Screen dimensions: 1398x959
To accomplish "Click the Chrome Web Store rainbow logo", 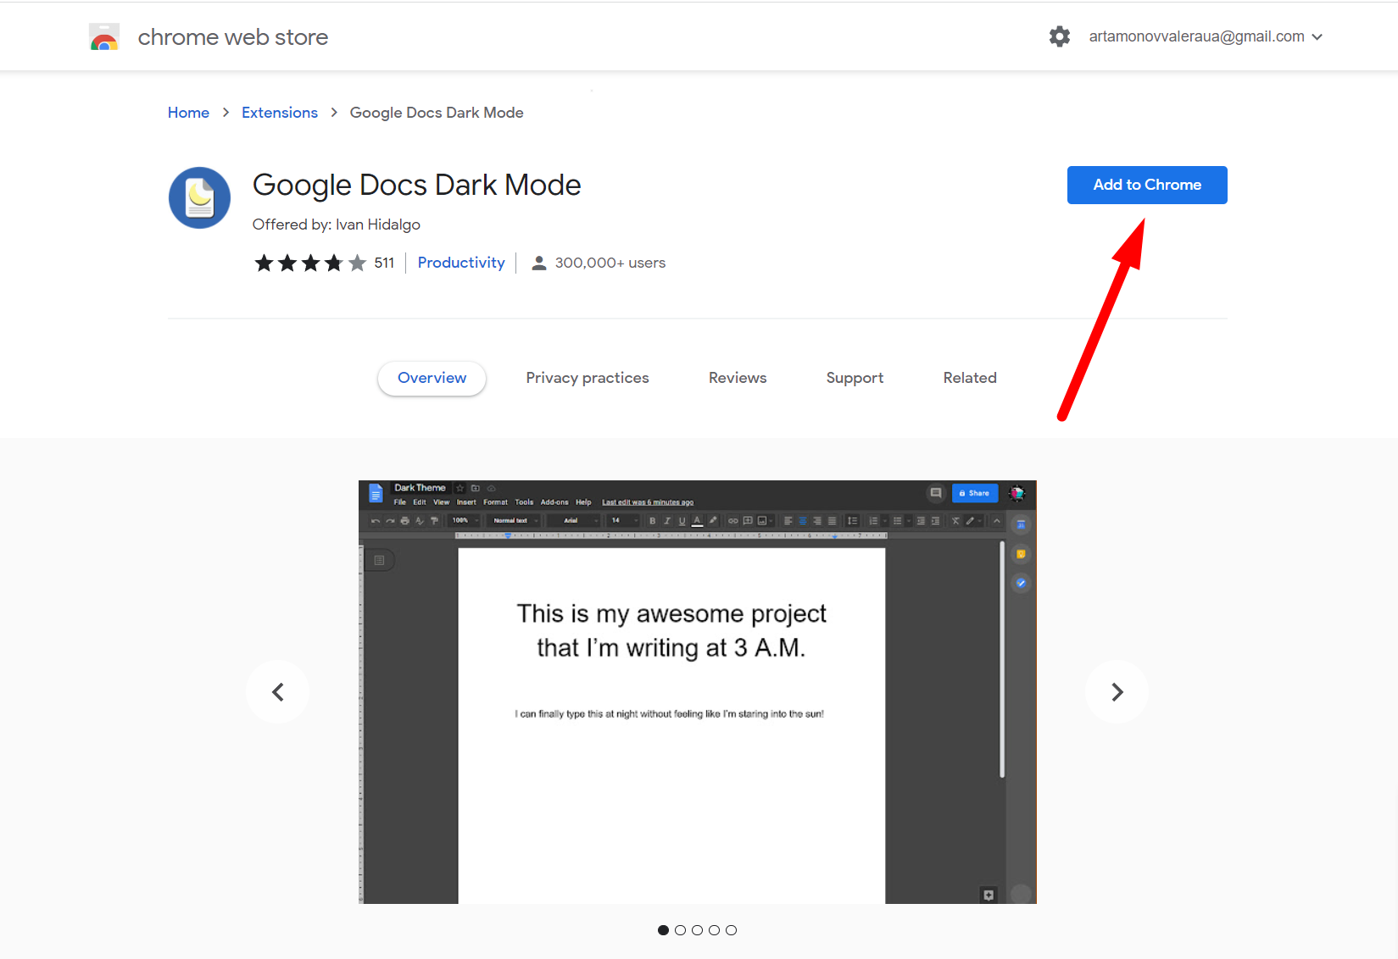I will click(104, 37).
